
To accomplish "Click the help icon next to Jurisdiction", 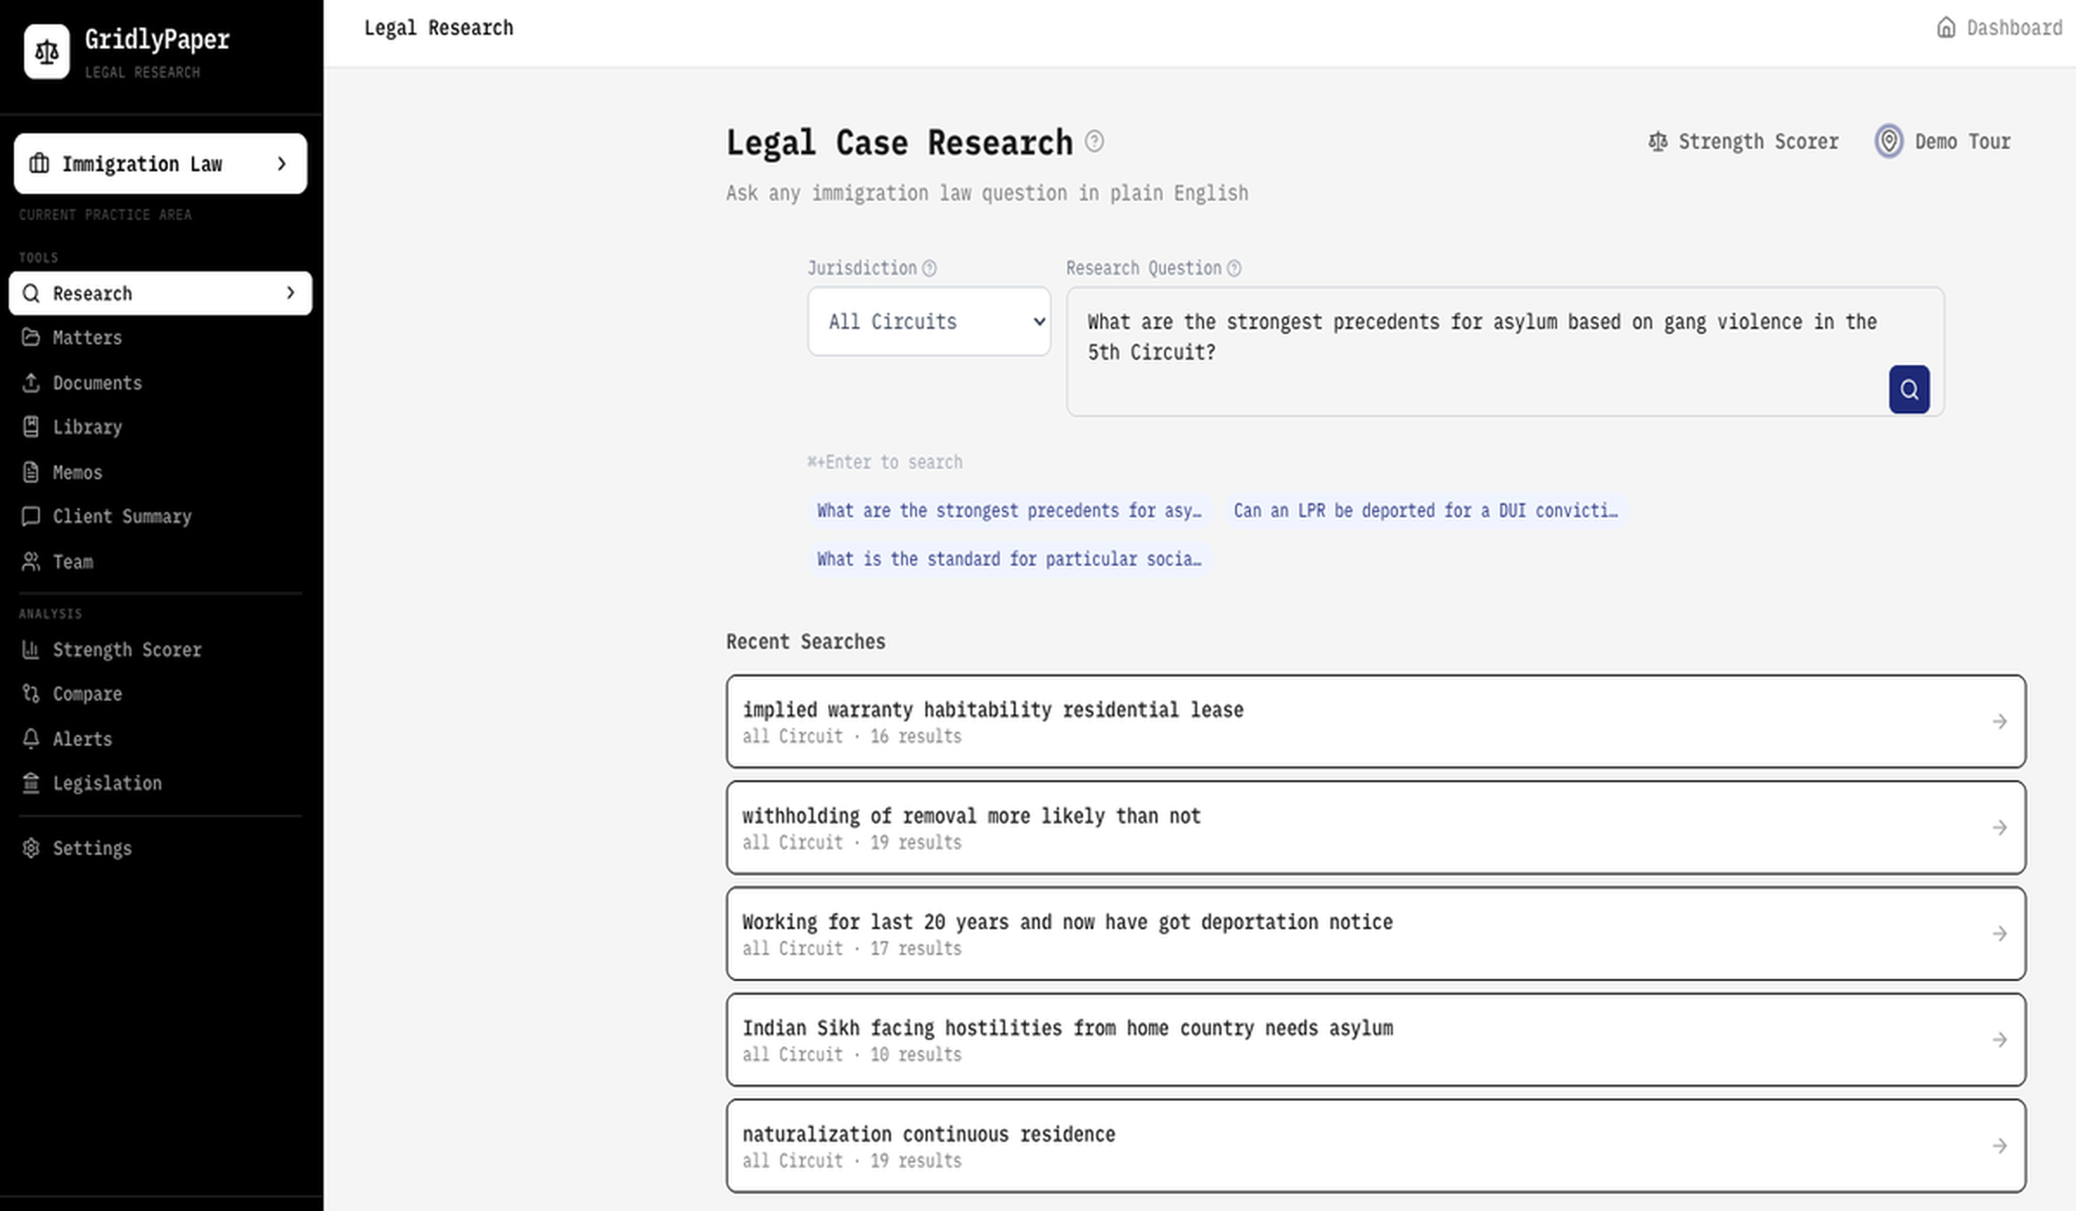I will point(929,268).
